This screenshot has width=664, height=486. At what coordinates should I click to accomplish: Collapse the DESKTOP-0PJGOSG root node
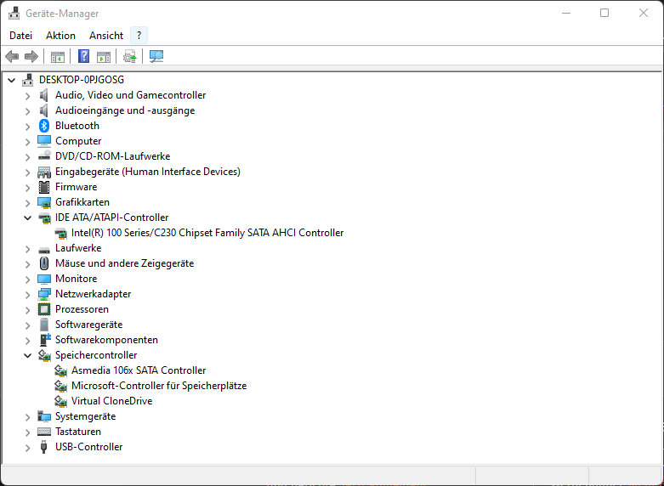pyautogui.click(x=11, y=80)
